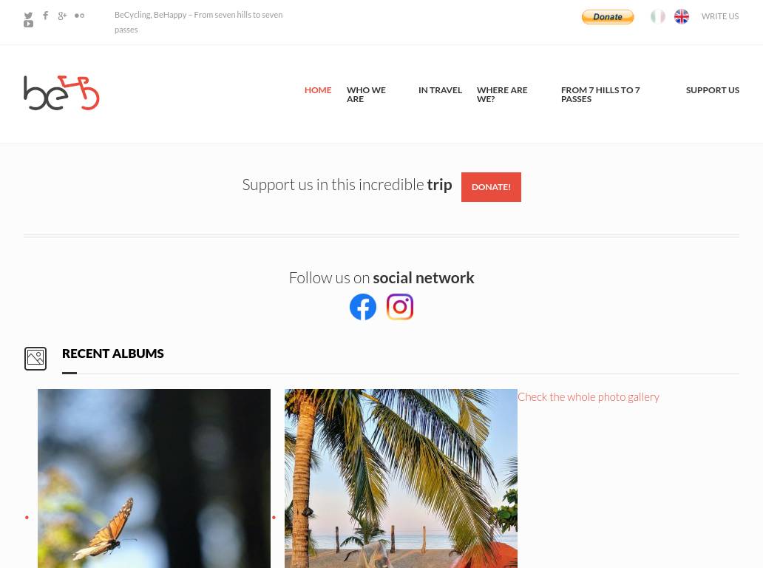This screenshot has height=568, width=763.
Task: Click the Recent Albums picture icon
Action: coord(35,359)
